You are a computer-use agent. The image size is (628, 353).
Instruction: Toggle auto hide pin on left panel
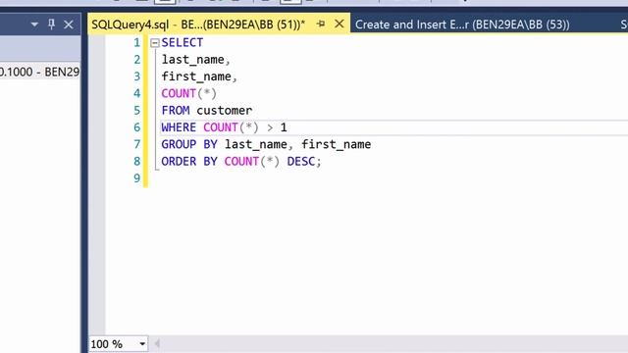(51, 25)
